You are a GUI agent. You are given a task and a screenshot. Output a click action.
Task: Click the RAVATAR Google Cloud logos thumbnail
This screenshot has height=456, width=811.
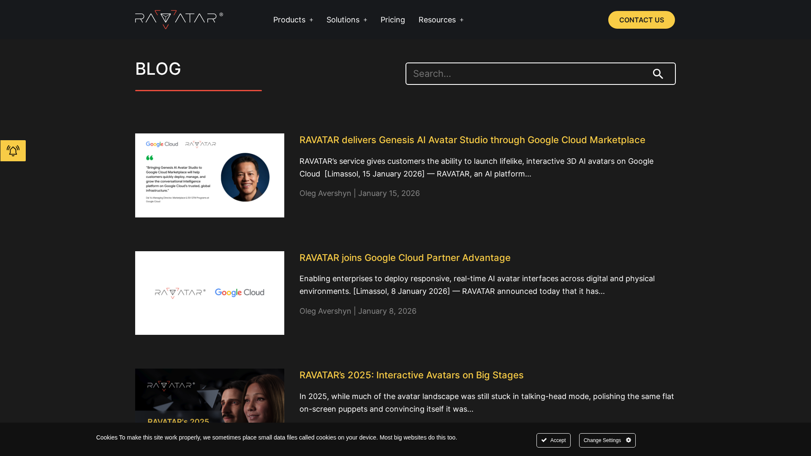pyautogui.click(x=210, y=293)
